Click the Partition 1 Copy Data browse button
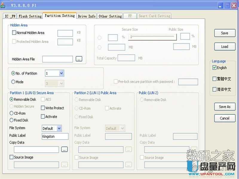The image size is (239, 179). (65, 149)
